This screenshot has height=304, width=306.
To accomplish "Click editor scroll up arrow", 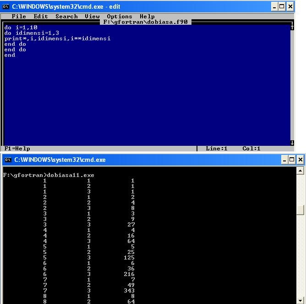I will pyautogui.click(x=292, y=28).
